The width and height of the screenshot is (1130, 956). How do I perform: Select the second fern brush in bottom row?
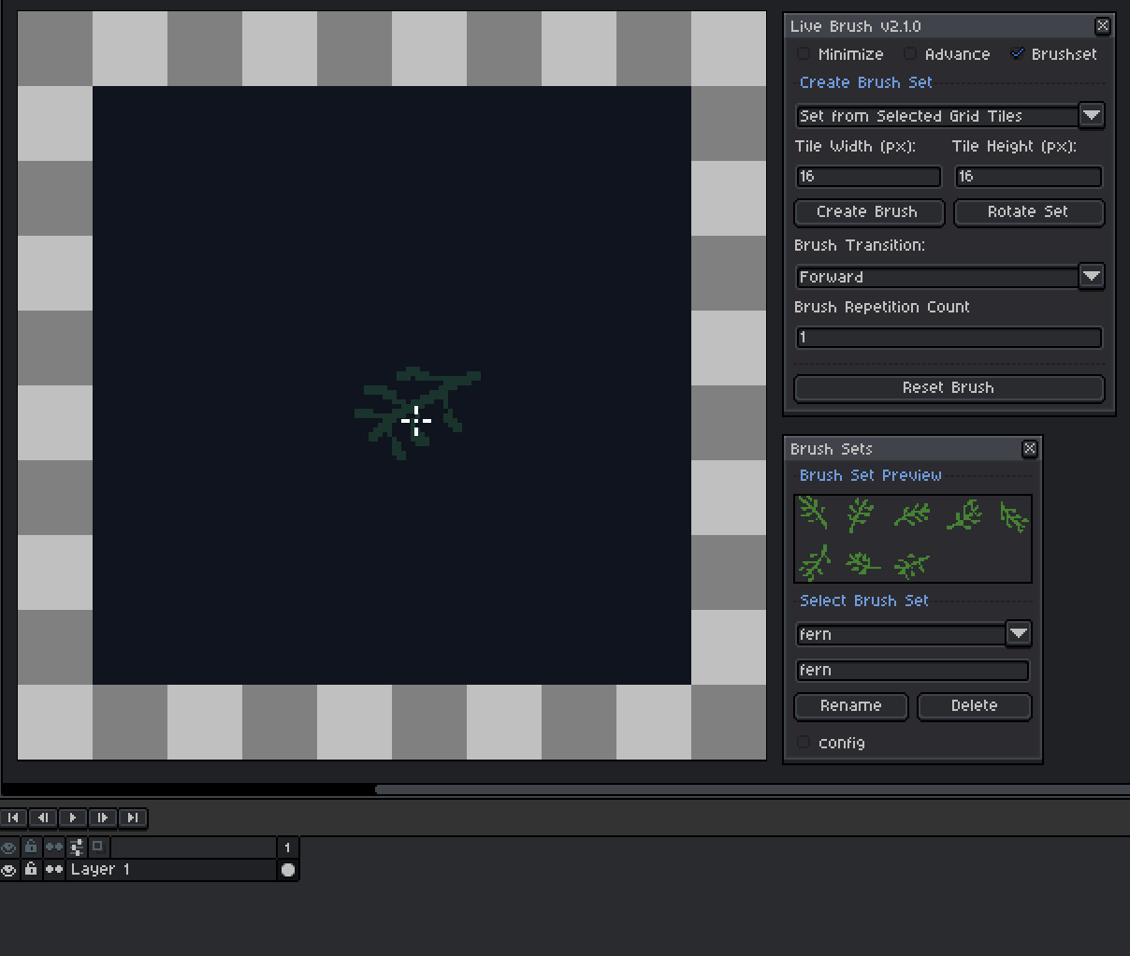pos(862,563)
